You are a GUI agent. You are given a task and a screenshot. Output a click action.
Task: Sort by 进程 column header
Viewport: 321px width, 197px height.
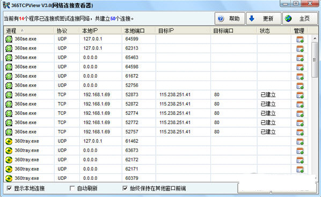pyautogui.click(x=29, y=31)
